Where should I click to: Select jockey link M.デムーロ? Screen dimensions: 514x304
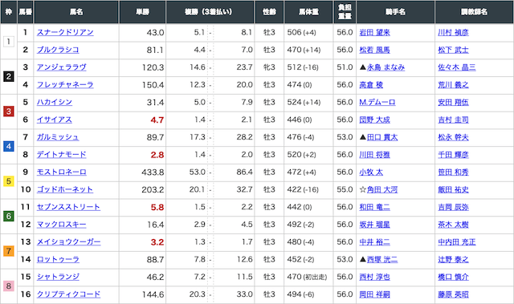[x=377, y=103]
